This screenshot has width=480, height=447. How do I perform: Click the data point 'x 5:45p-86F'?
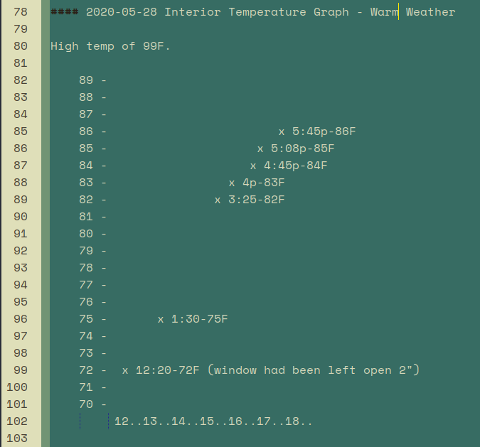pos(317,131)
